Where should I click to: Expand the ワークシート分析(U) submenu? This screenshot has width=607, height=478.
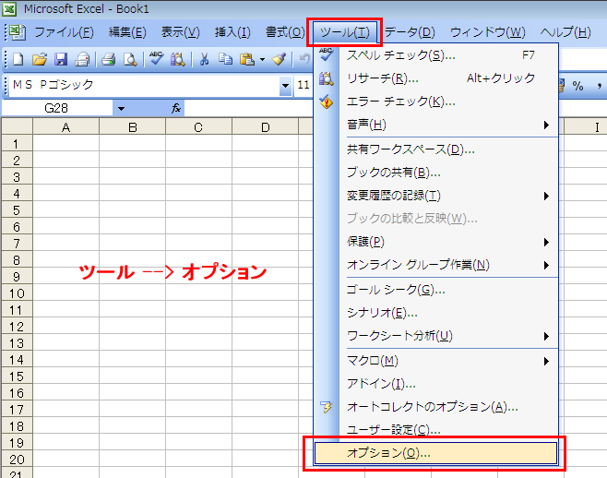point(546,336)
